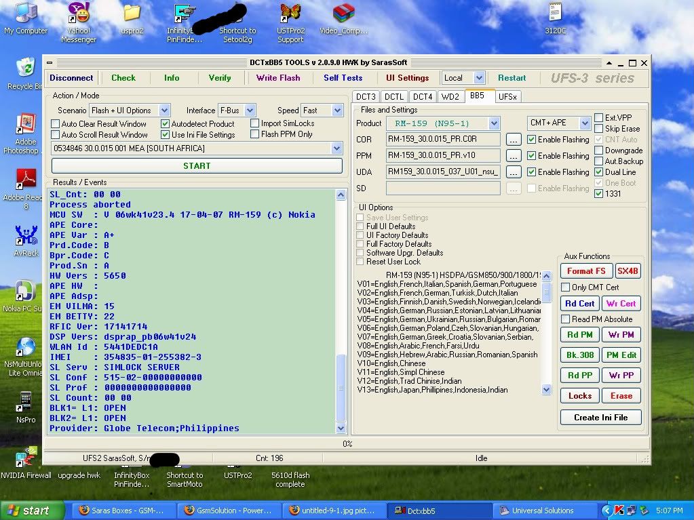Enable Import SimLocks checkbox
Image resolution: width=694 pixels, height=520 pixels.
[254, 123]
